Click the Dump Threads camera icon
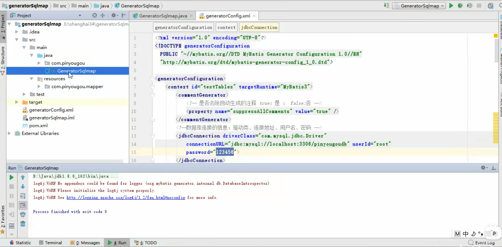This screenshot has width=502, height=247. click(x=12, y=205)
